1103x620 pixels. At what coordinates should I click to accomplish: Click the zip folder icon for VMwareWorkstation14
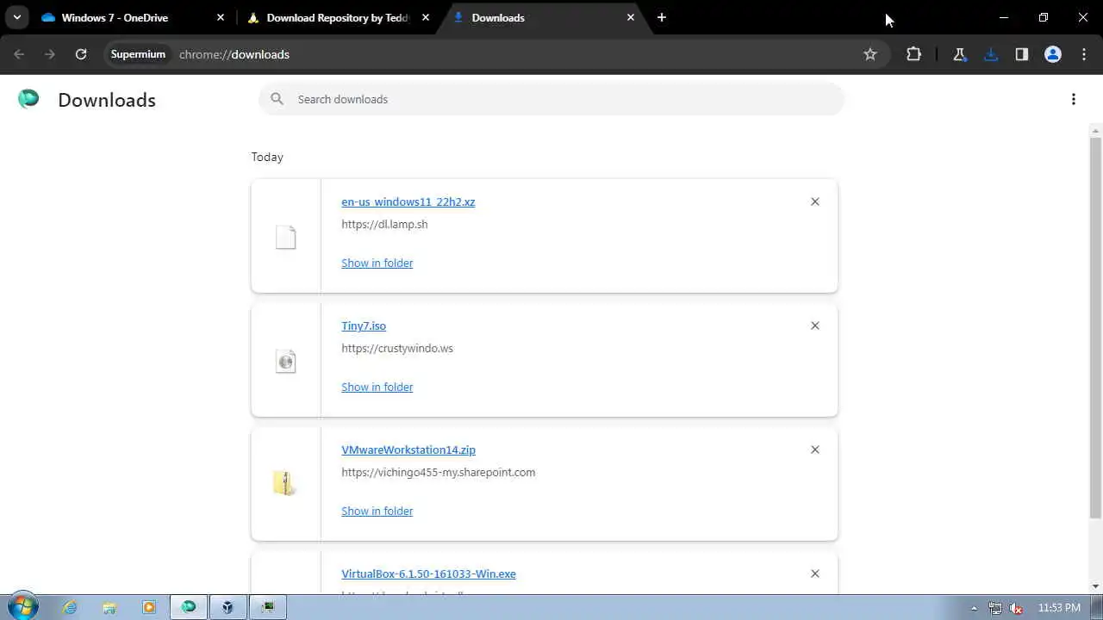pos(285,483)
